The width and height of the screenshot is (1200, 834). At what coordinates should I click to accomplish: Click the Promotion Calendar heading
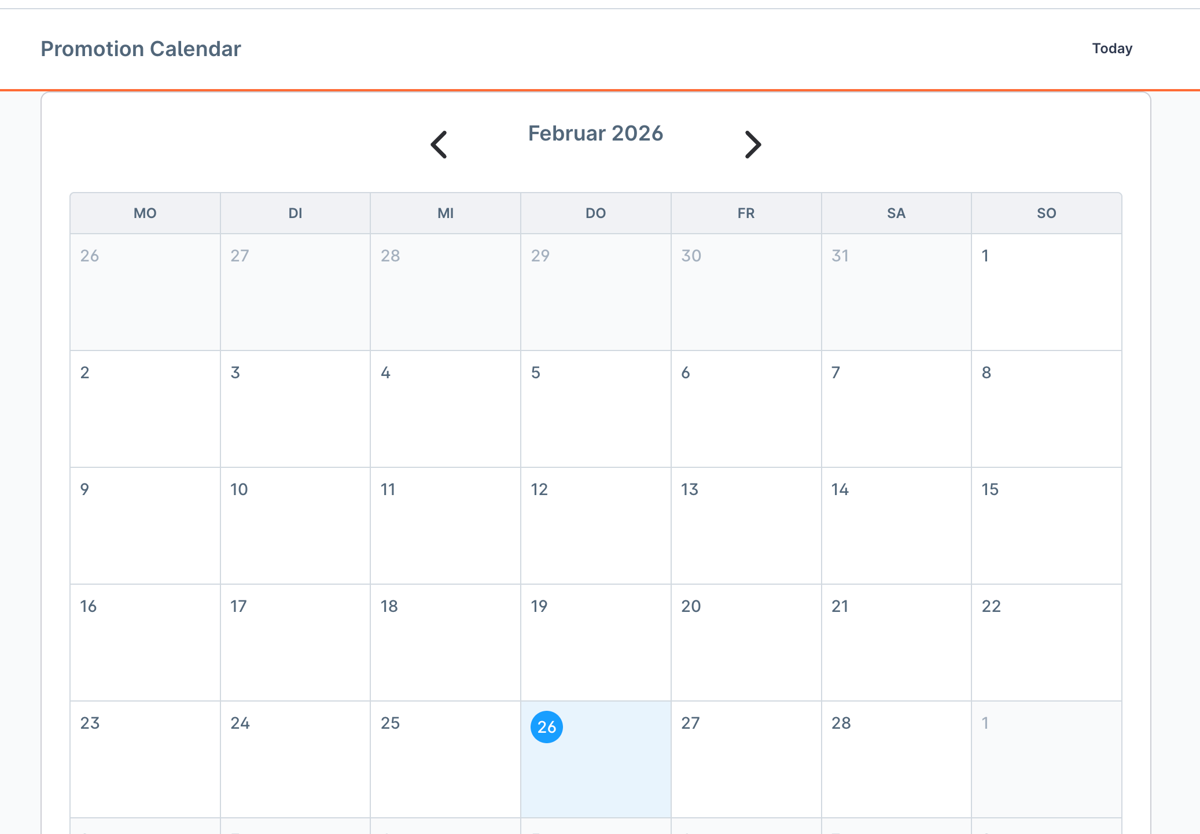(x=141, y=49)
